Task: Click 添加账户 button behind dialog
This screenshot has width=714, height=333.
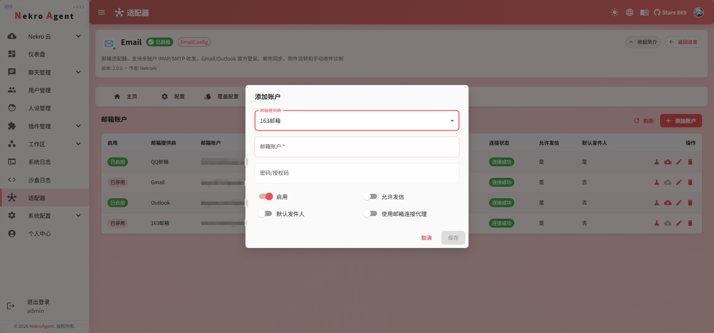Action: [681, 121]
